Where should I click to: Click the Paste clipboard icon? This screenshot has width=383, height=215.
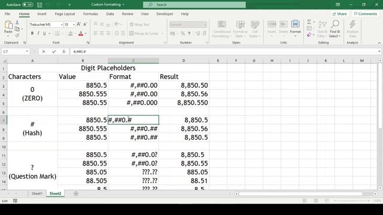point(8,25)
